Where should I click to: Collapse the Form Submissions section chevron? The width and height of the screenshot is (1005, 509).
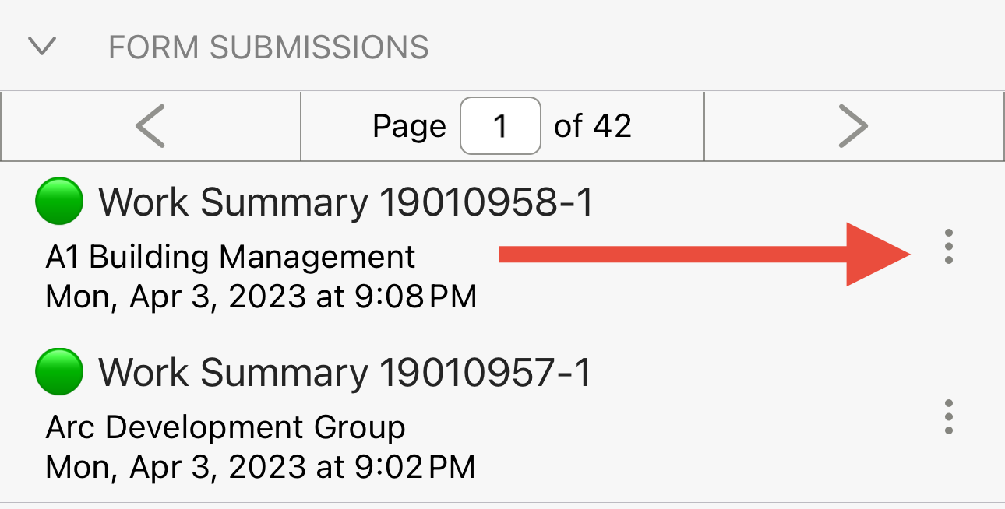click(41, 47)
